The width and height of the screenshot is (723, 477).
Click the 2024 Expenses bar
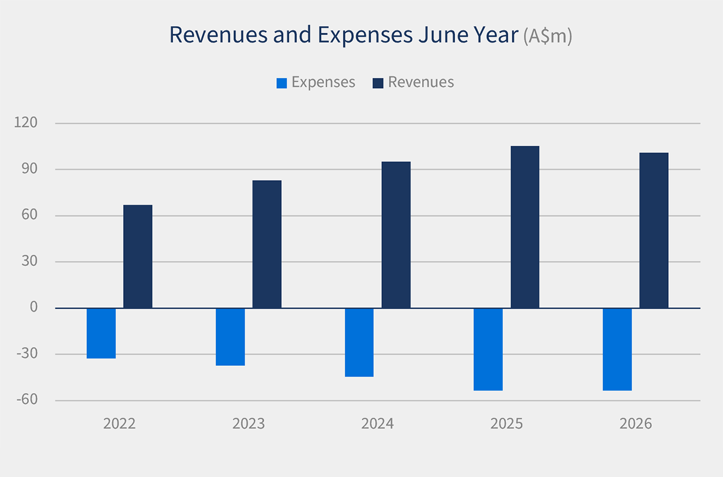(359, 342)
